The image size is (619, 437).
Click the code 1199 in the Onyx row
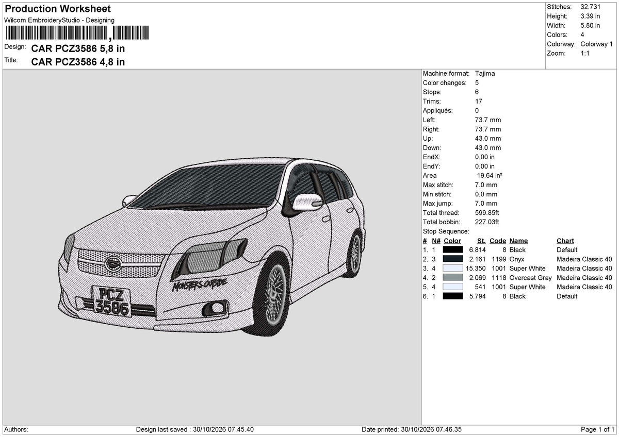pyautogui.click(x=498, y=259)
